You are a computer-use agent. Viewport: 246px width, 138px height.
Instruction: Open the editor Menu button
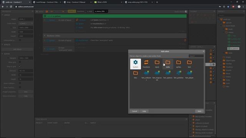click(x=40, y=11)
